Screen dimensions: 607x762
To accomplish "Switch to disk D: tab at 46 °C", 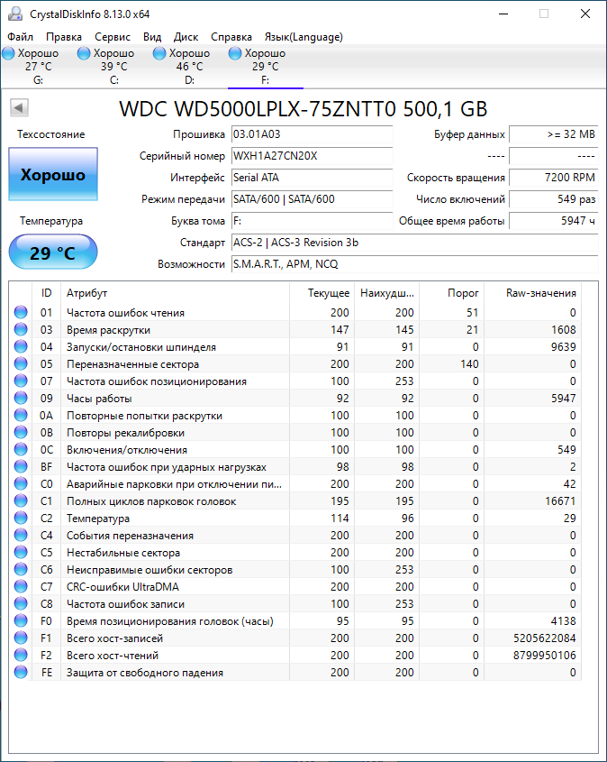I will coord(189,66).
